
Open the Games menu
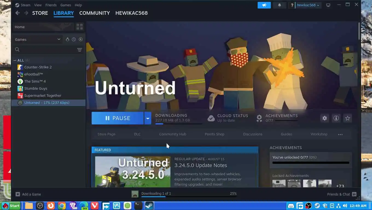(x=66, y=5)
